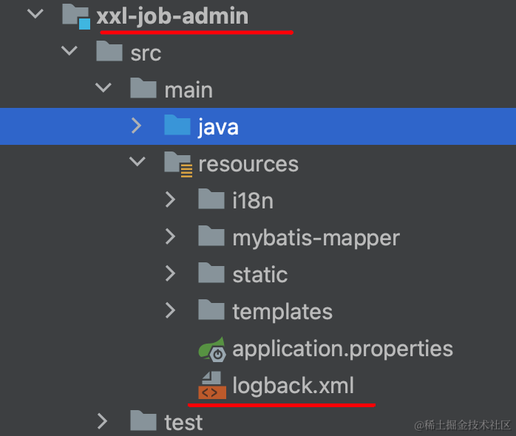Click the i18n folder icon
This screenshot has width=516, height=436.
pos(211,199)
